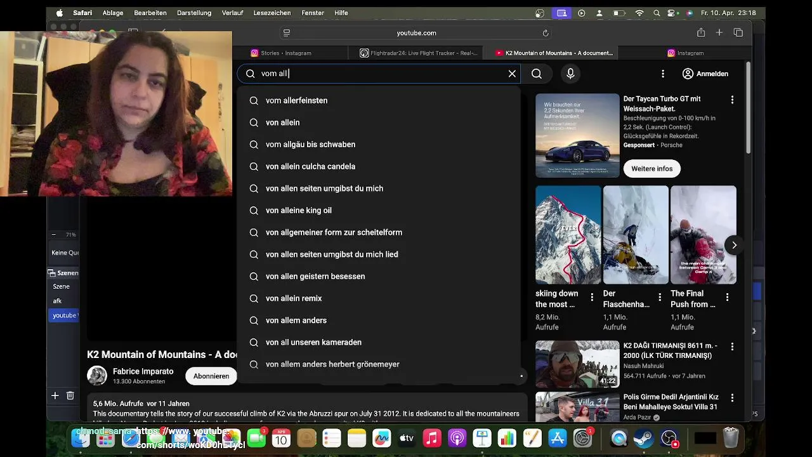The height and width of the screenshot is (457, 812).
Task: Open options for 'Der Flaschenha...' short
Action: [x=660, y=297]
